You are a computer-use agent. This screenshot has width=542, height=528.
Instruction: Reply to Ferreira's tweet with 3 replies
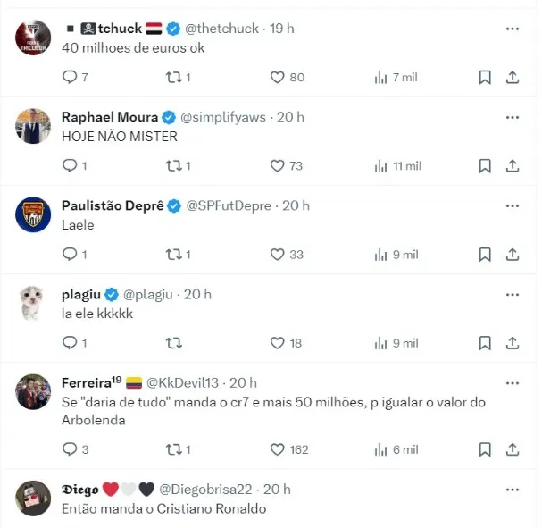69,449
